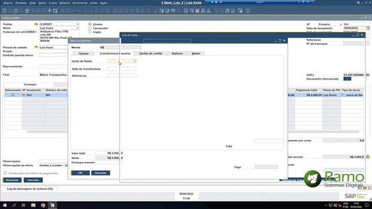Expand the Código dropdown
The image size is (372, 209).
(x=77, y=24)
